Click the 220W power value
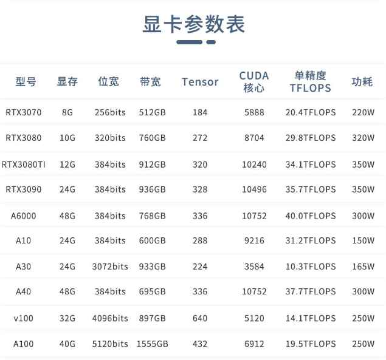The width and height of the screenshot is (386, 360). click(363, 112)
